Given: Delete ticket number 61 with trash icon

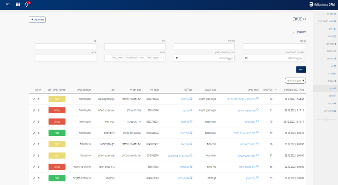Looking at the screenshot, I should coord(39,110).
